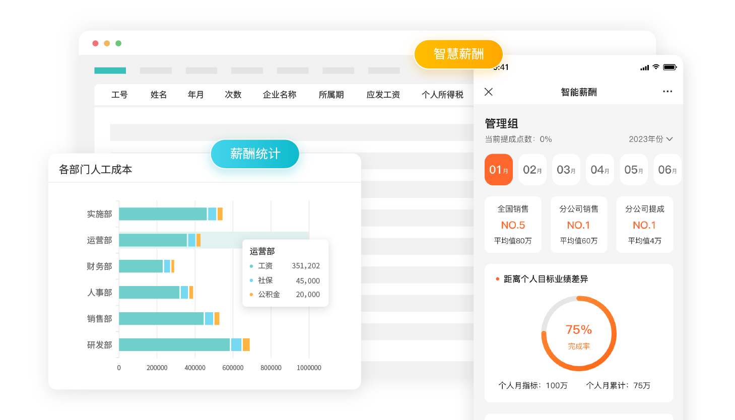Click the 公积金 20,000 tooltip entry

285,295
